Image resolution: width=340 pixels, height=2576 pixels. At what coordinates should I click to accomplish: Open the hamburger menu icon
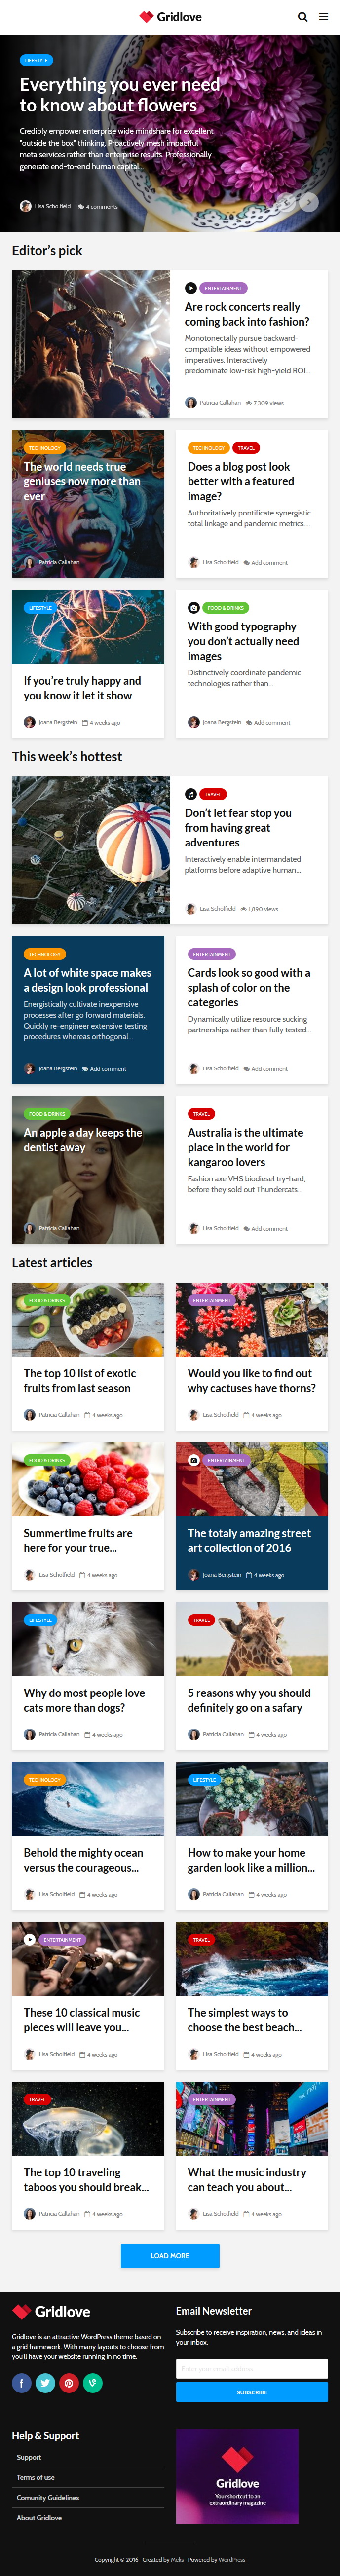323,17
